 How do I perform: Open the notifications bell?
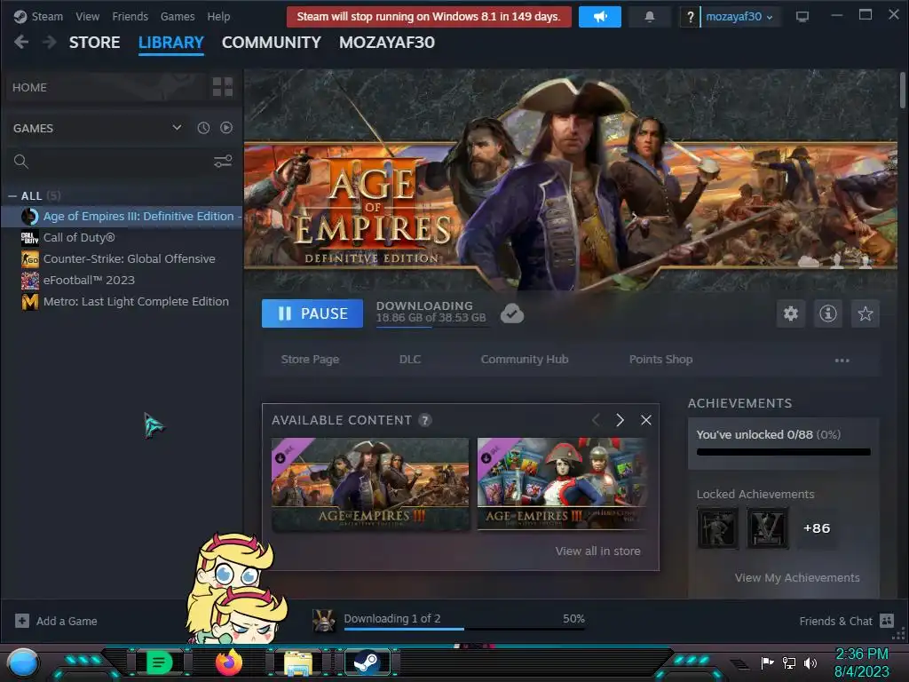(649, 17)
